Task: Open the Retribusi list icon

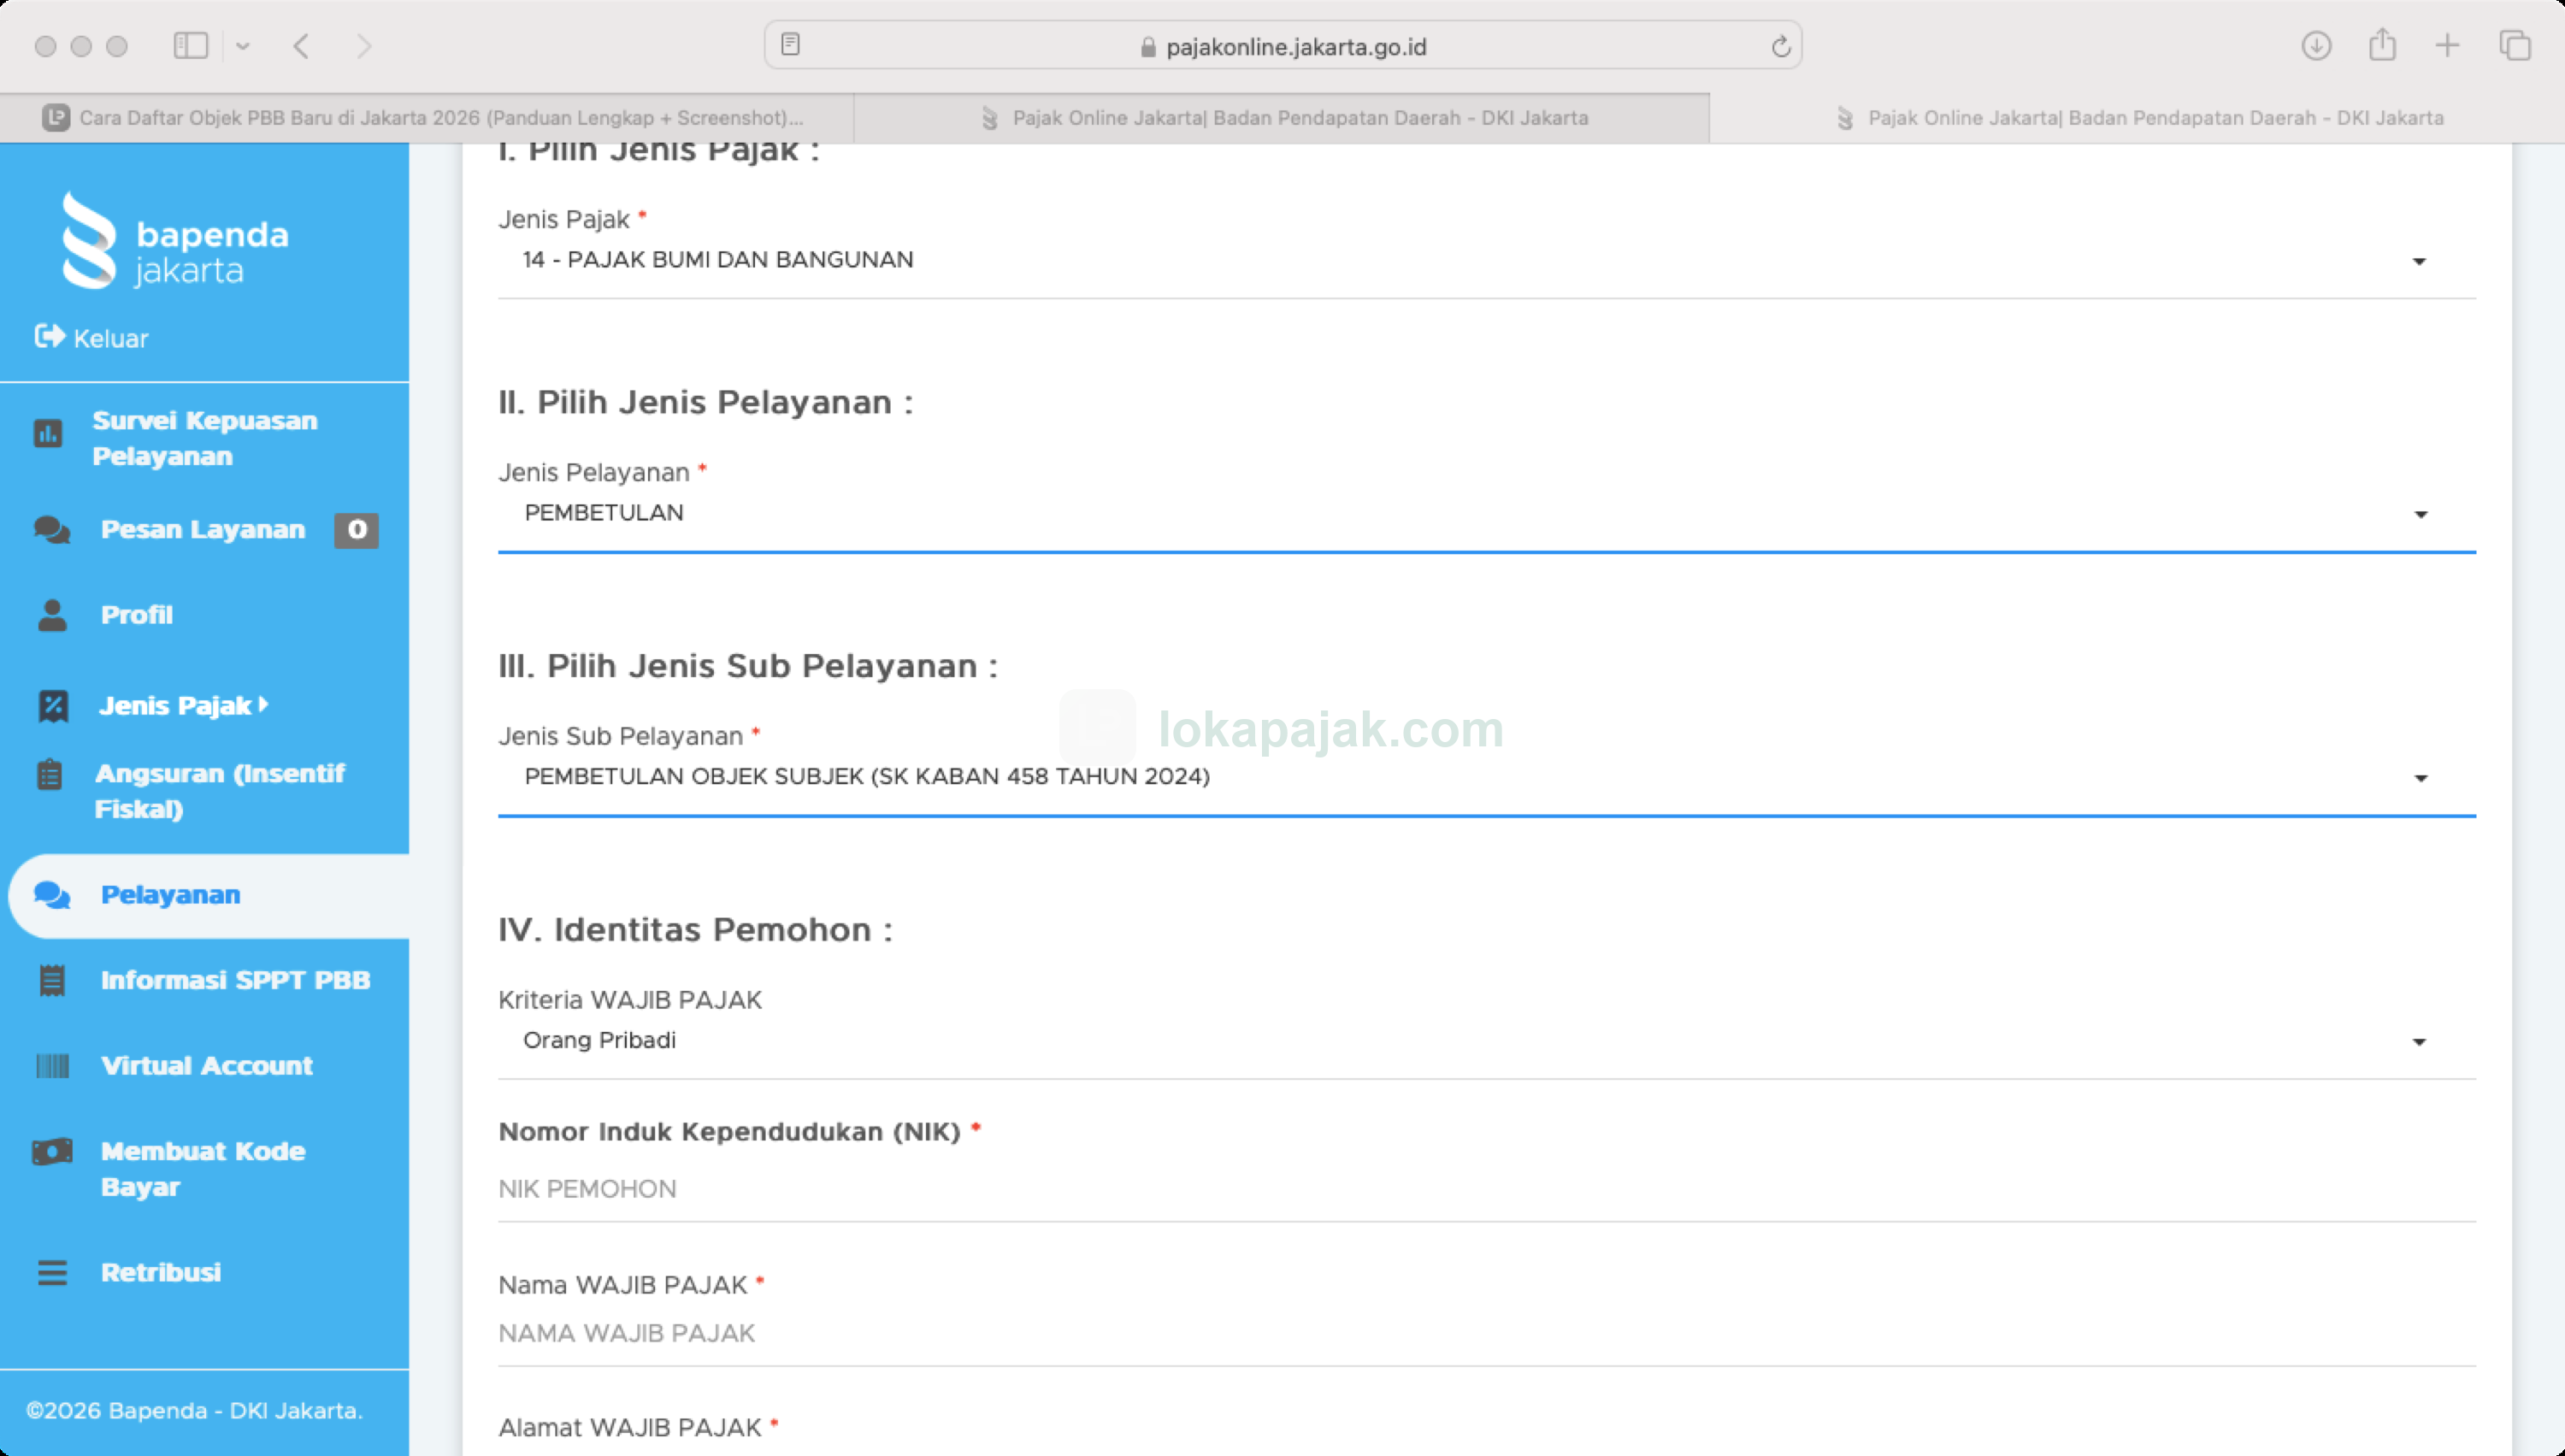Action: click(52, 1272)
